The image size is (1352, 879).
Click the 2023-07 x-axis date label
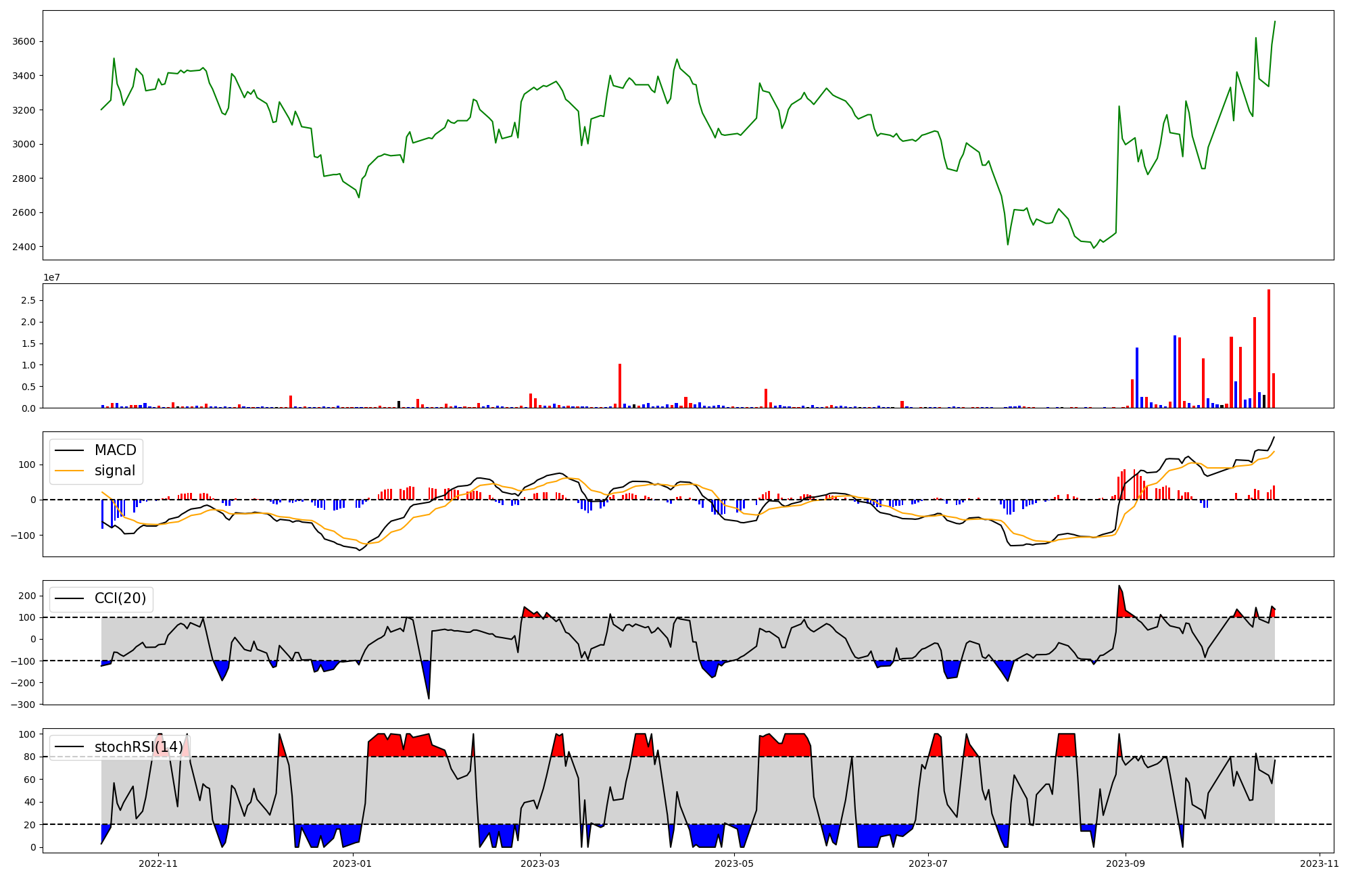pyautogui.click(x=928, y=863)
